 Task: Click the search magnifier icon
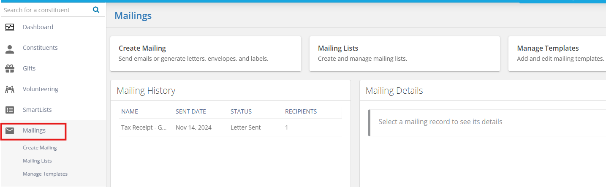(x=96, y=10)
